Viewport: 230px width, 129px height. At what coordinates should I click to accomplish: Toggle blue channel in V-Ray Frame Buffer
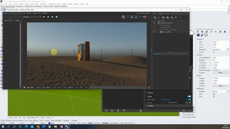point(52,17)
